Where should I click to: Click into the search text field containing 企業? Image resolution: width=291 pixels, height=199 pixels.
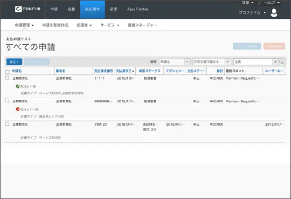[x=253, y=61]
